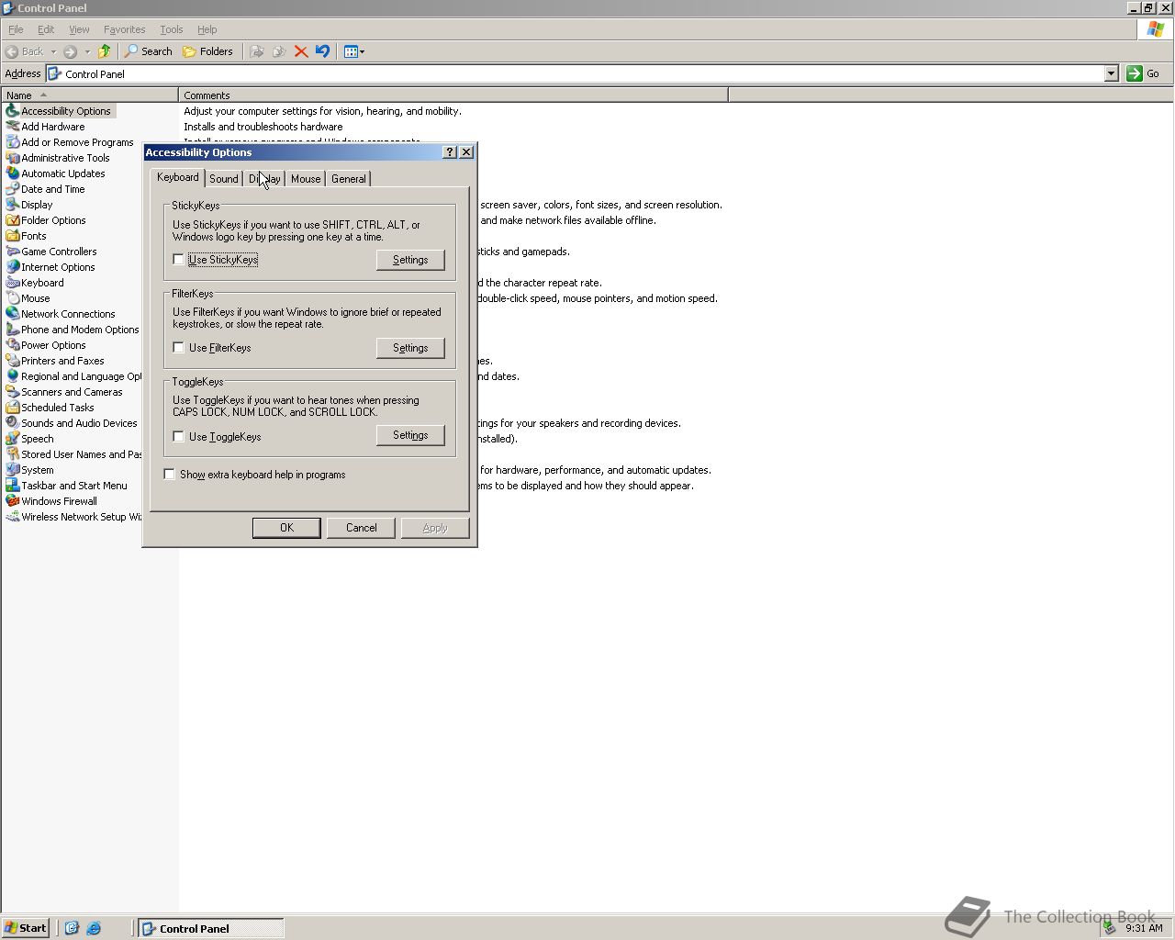This screenshot has height=940, width=1175.
Task: Open the Game Controllers icon
Action: [12, 252]
